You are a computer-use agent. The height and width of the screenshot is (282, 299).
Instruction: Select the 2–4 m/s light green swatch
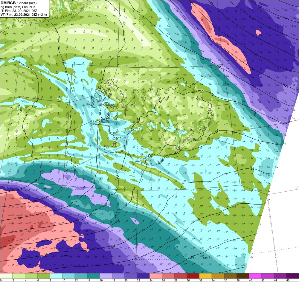(19, 276)
